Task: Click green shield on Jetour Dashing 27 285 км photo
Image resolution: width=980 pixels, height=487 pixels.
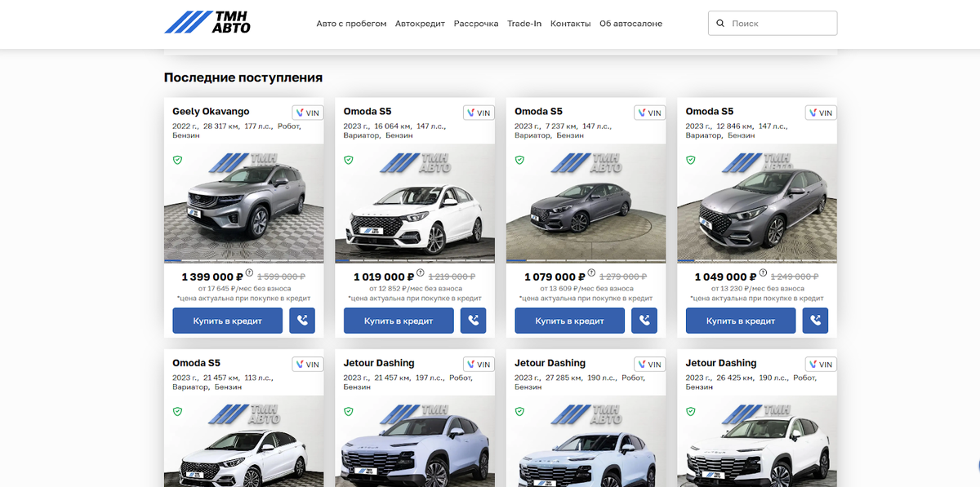Action: (519, 412)
